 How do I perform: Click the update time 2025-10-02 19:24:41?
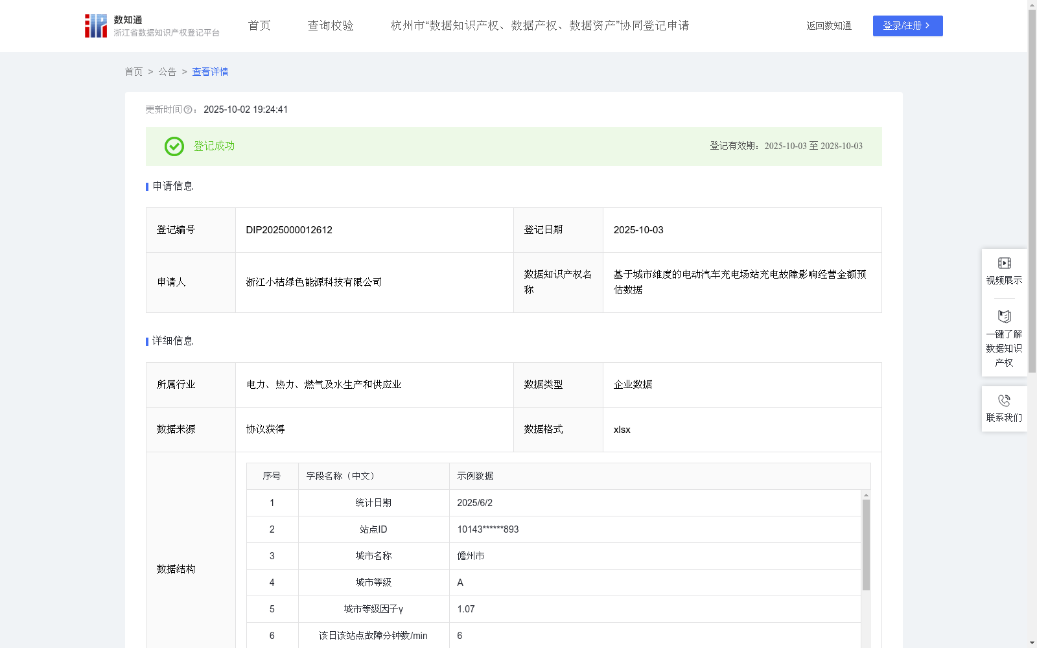[x=246, y=110]
